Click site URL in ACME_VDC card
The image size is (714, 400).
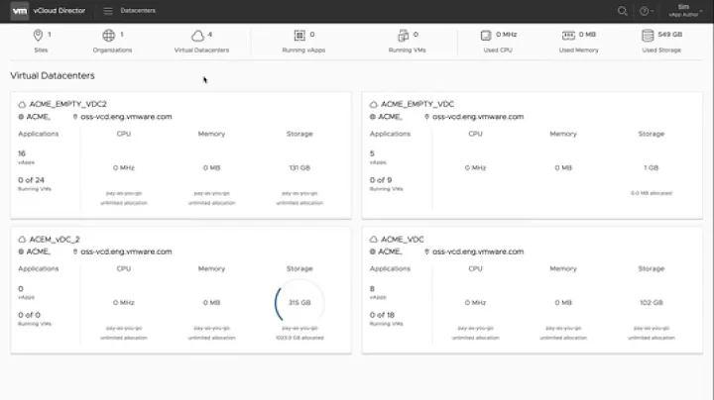click(x=478, y=251)
